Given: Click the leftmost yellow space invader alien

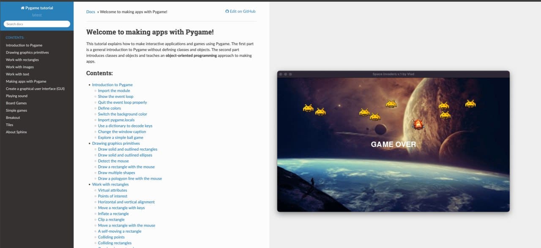Looking at the screenshot, I should coord(308,108).
